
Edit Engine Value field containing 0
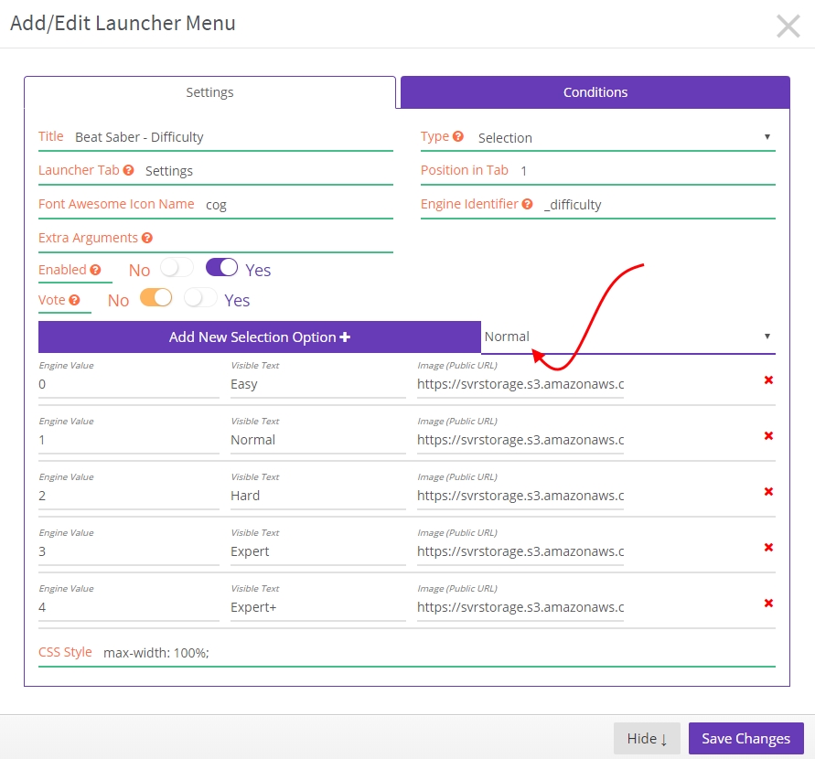(x=129, y=384)
